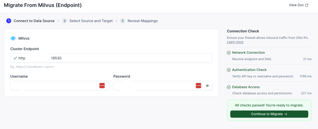Image resolution: width=318 pixels, height=129 pixels.
Task: Select Connect to Data Source step
Action: coord(34,21)
